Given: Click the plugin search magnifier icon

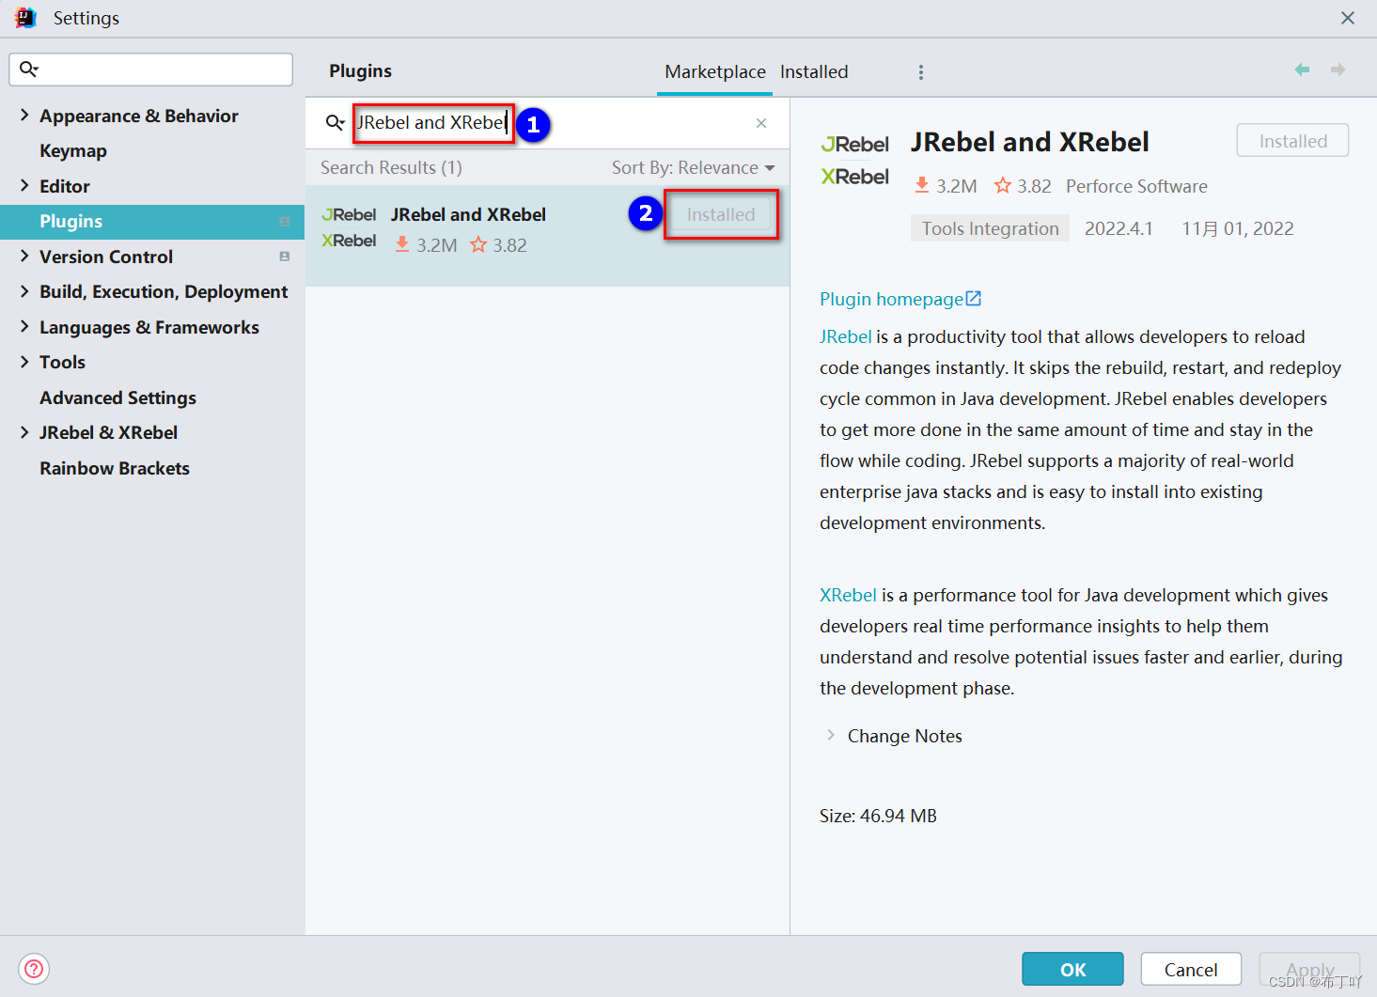Looking at the screenshot, I should pos(335,123).
